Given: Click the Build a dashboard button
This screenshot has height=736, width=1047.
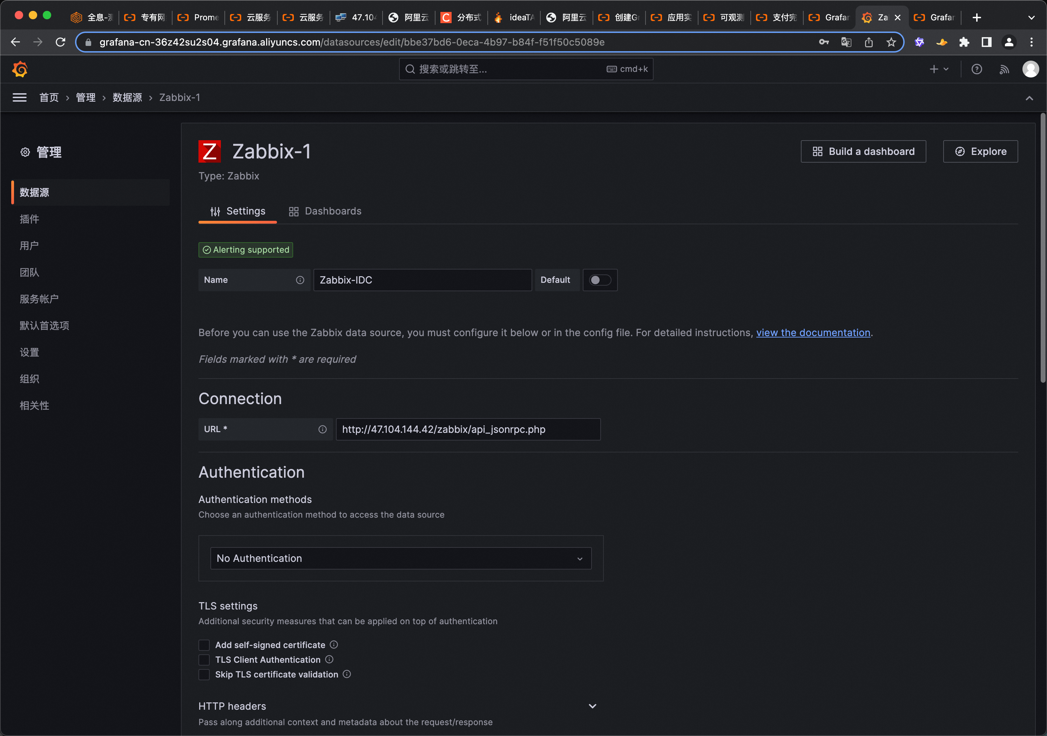Looking at the screenshot, I should coord(863,151).
